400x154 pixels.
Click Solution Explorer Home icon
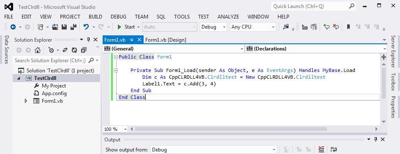pos(38,50)
